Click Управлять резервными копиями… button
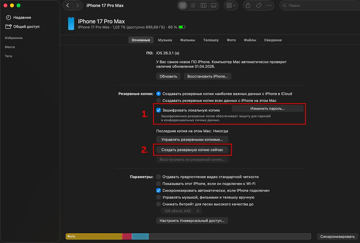The height and width of the screenshot is (243, 360). [x=192, y=139]
